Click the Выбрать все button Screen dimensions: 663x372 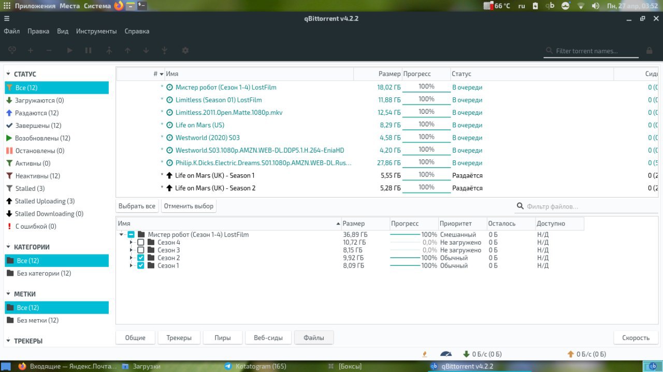point(137,206)
